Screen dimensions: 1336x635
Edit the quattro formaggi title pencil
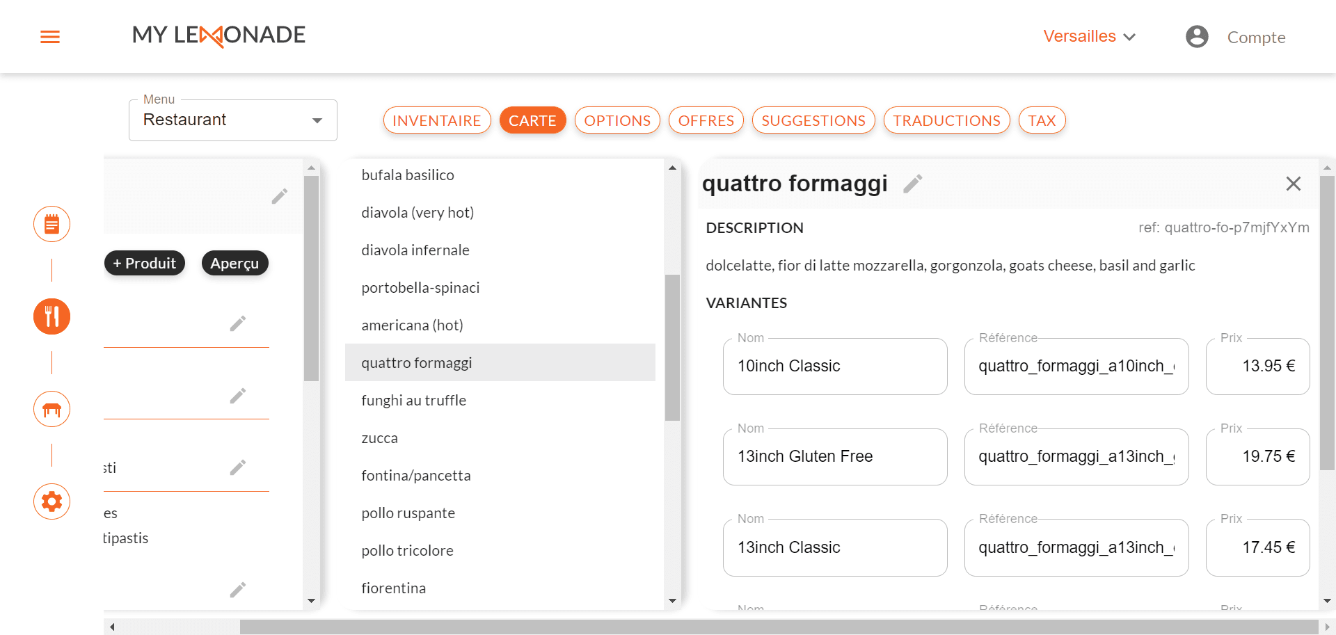(x=913, y=184)
